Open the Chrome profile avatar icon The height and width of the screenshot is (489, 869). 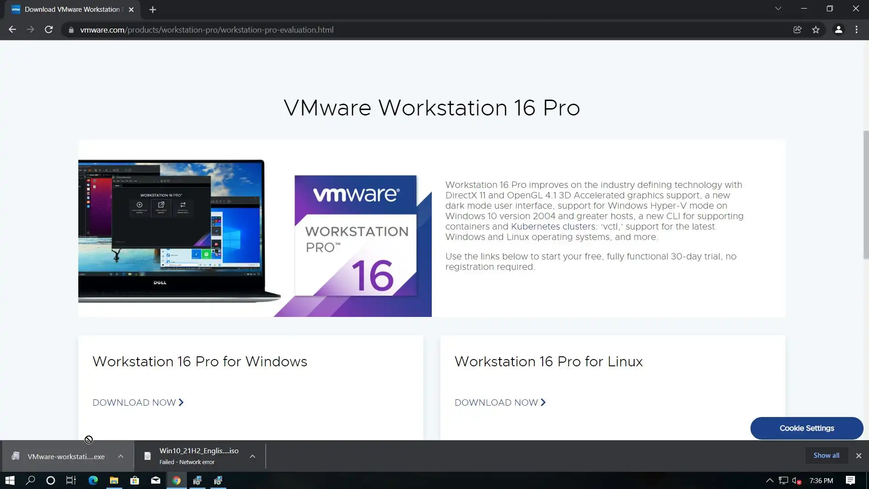(x=838, y=29)
